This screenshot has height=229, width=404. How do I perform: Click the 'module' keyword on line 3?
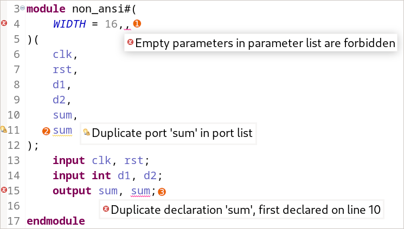pyautogui.click(x=46, y=9)
